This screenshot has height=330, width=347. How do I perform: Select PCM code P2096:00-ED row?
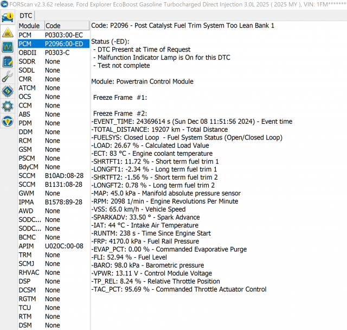54,44
